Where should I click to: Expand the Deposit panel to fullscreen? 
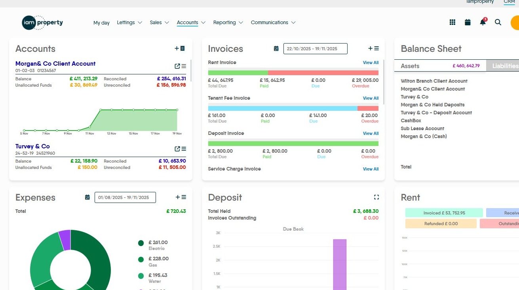(x=376, y=197)
